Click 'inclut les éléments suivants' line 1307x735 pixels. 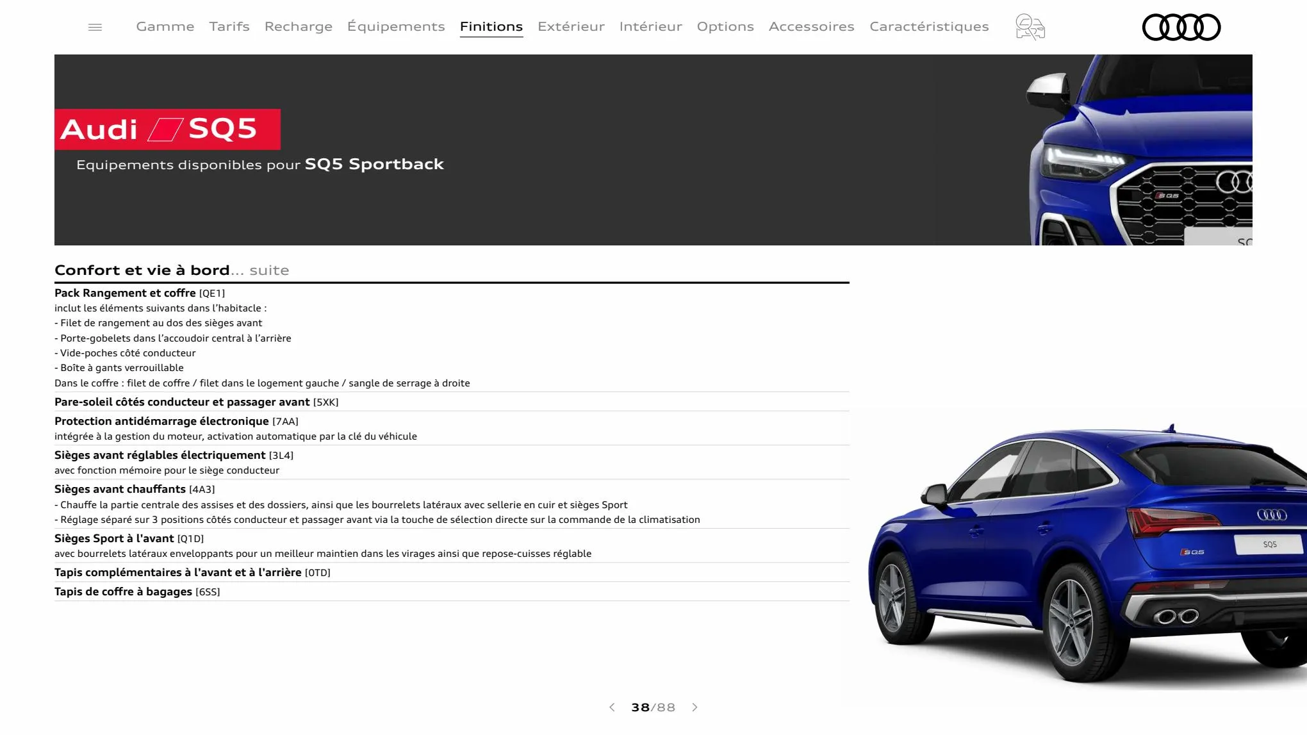coord(161,308)
